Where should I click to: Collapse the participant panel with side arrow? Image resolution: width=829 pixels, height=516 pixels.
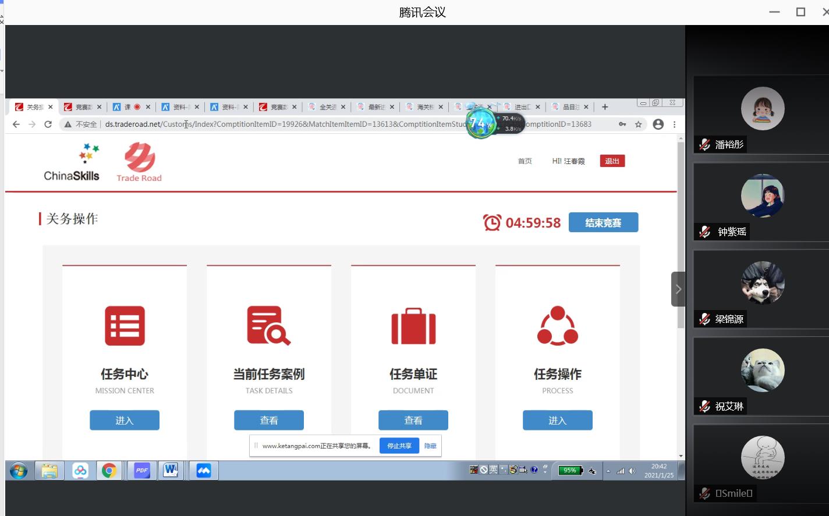tap(678, 289)
